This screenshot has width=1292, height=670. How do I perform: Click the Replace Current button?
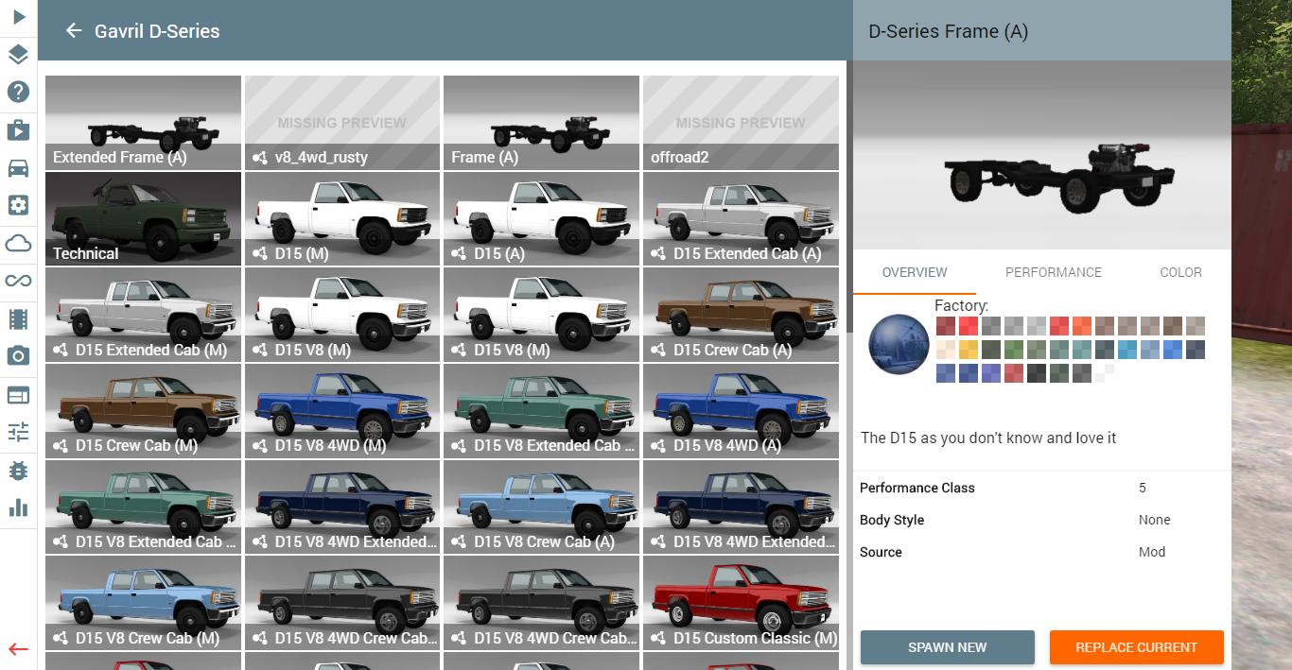coord(1137,647)
